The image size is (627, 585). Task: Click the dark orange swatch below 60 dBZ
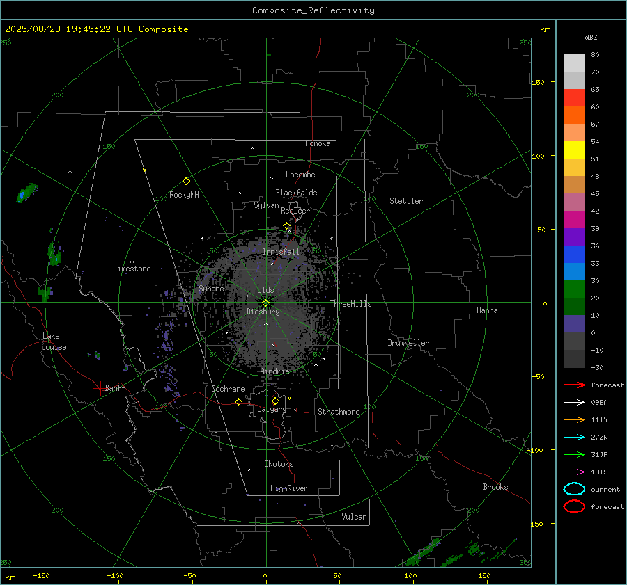(574, 115)
